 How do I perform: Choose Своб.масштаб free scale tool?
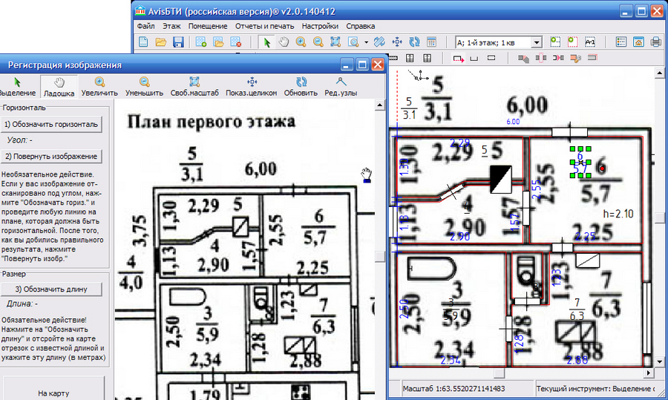(x=194, y=87)
